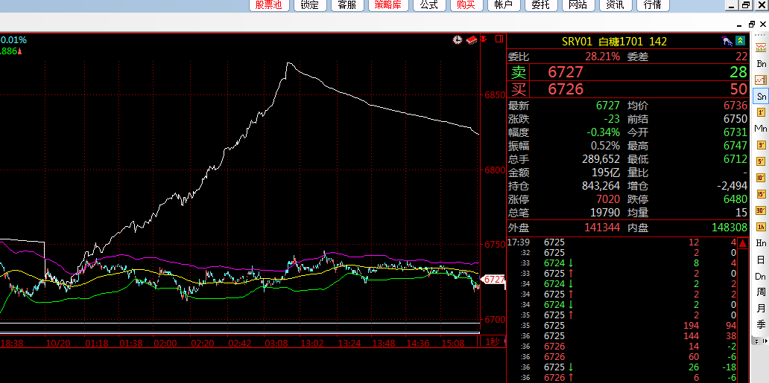Click the 13:02 time label on axis
The width and height of the screenshot is (769, 383).
(312, 343)
